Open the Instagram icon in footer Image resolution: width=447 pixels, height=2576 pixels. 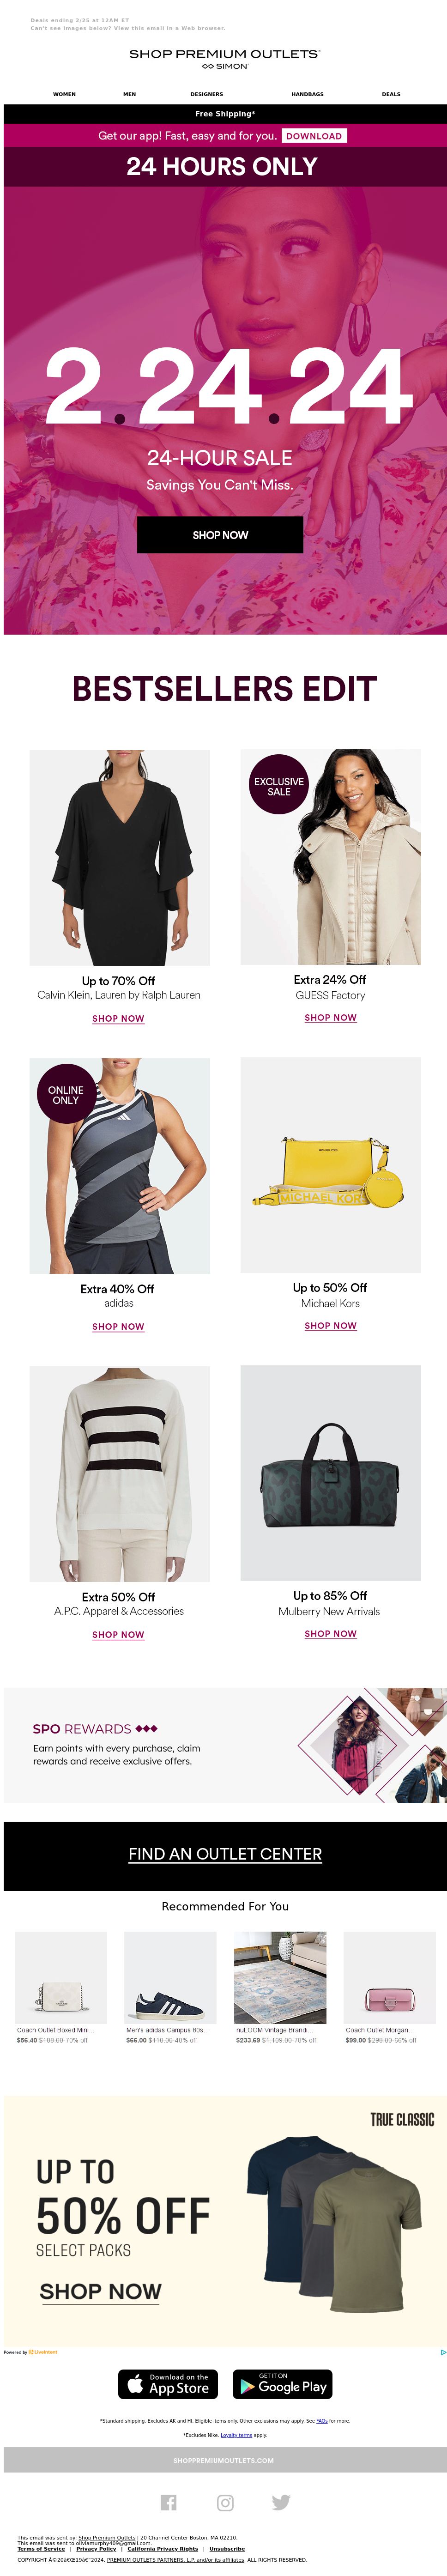click(225, 2501)
